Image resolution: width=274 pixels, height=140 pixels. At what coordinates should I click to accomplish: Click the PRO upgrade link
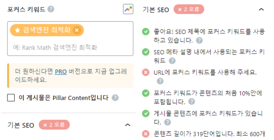(x=61, y=71)
